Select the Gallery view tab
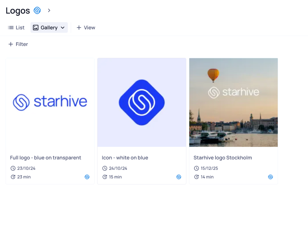Viewport: 308px width, 245px height. pos(45,28)
